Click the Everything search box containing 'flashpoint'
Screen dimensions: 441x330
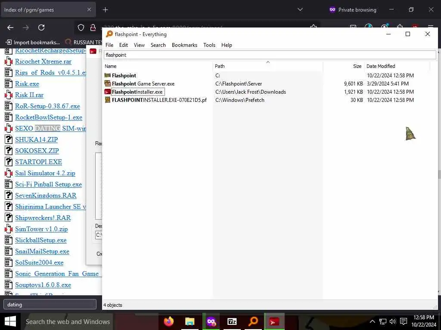click(x=270, y=55)
